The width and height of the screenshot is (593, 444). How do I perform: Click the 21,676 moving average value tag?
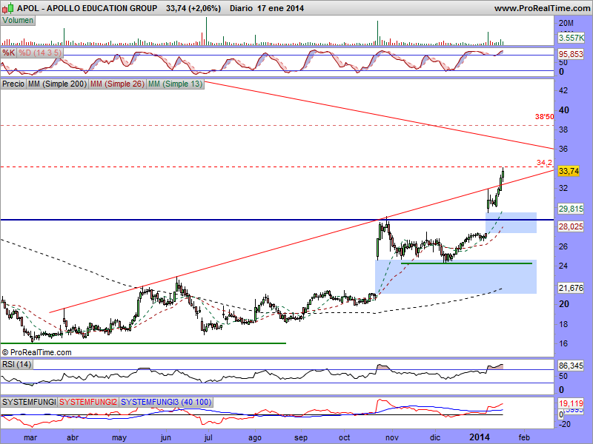point(571,288)
